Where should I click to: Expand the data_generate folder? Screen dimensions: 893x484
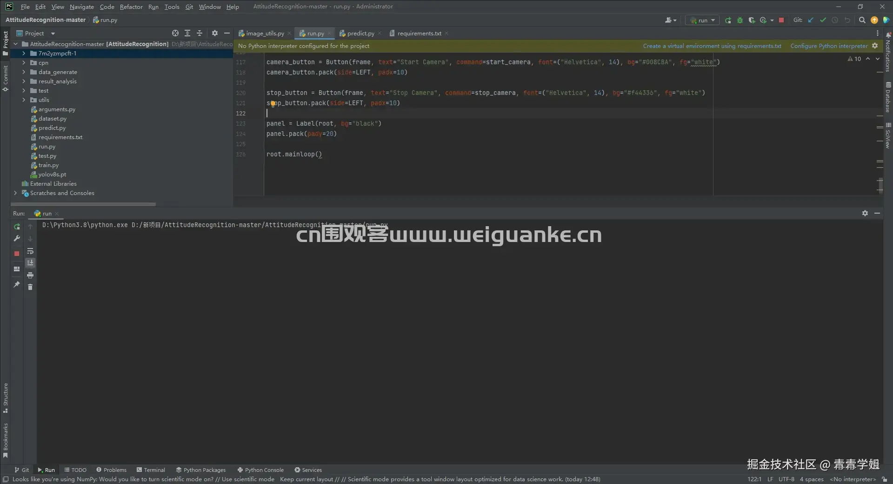24,72
